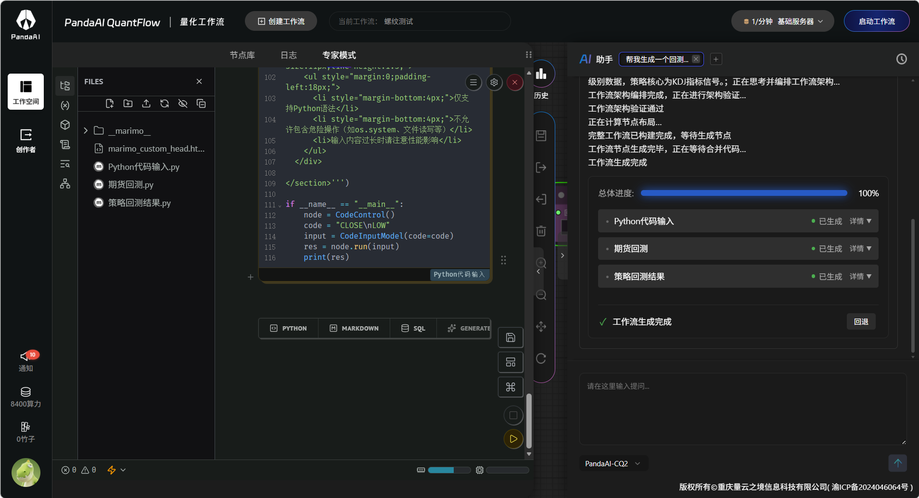Image resolution: width=919 pixels, height=498 pixels.
Task: Open the AI chat history clock icon
Action: (902, 59)
